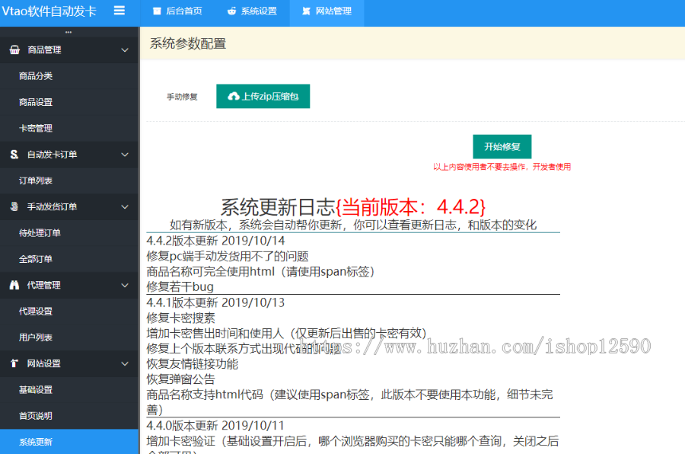Click the 网站管理 tab icon
Screen dimensions: 685x454
click(x=306, y=11)
